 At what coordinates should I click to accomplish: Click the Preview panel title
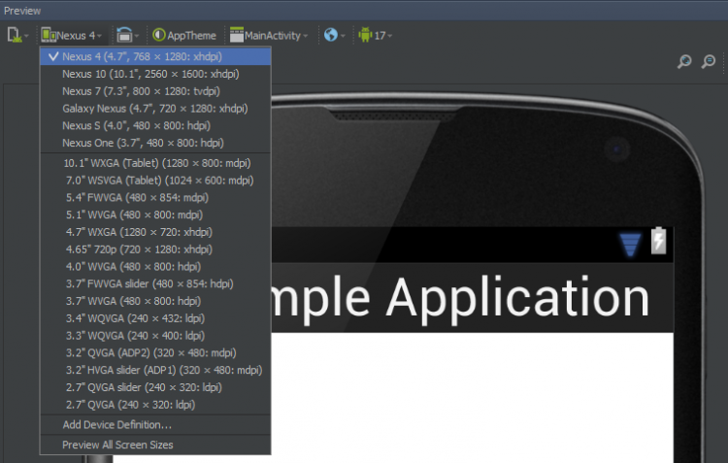[x=21, y=11]
